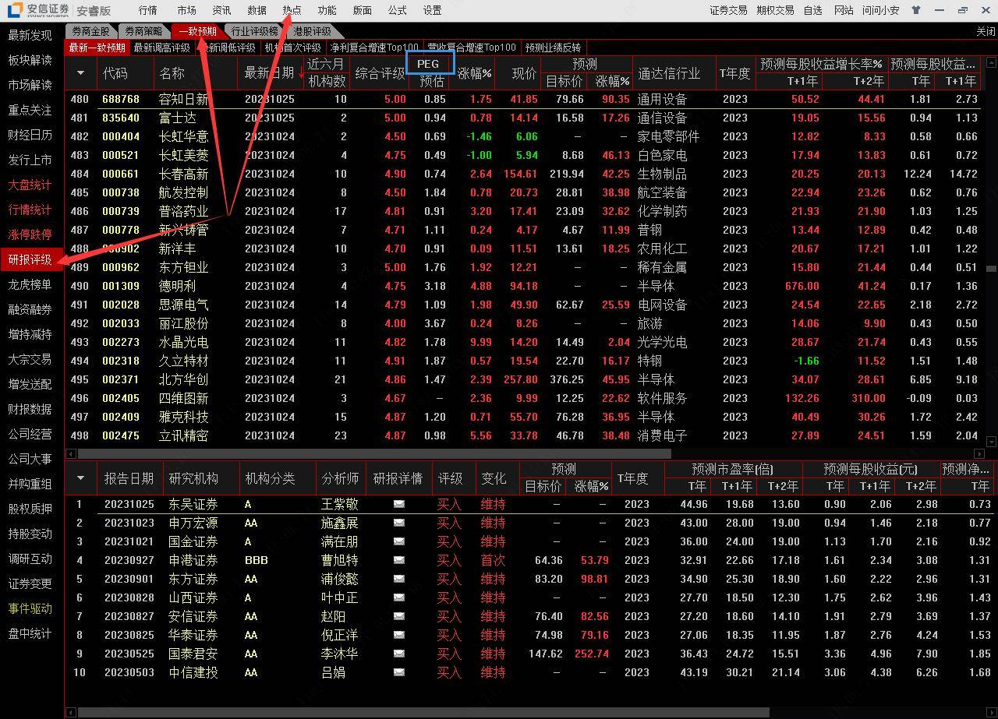Select stock row 长春高新
The height and width of the screenshot is (719, 998).
(x=526, y=174)
